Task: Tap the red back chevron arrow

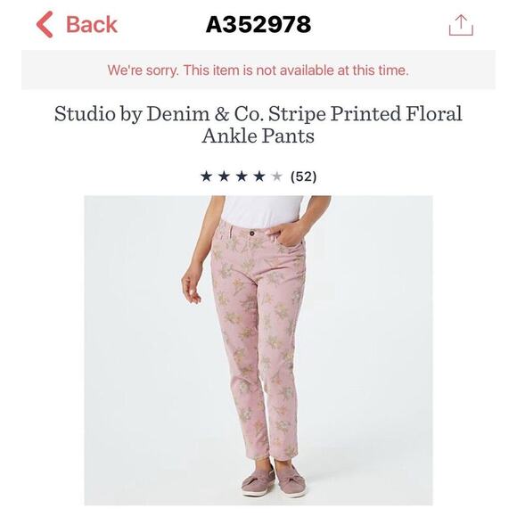Action: tap(45, 24)
